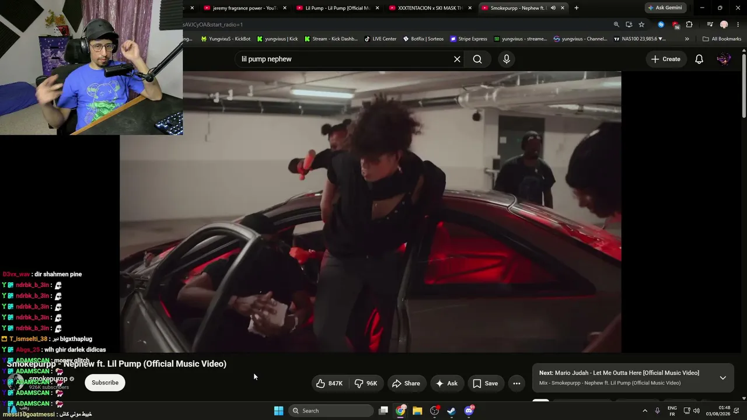Screen dimensions: 747x420
Task: Show hidden system tray icons
Action: [x=645, y=411]
